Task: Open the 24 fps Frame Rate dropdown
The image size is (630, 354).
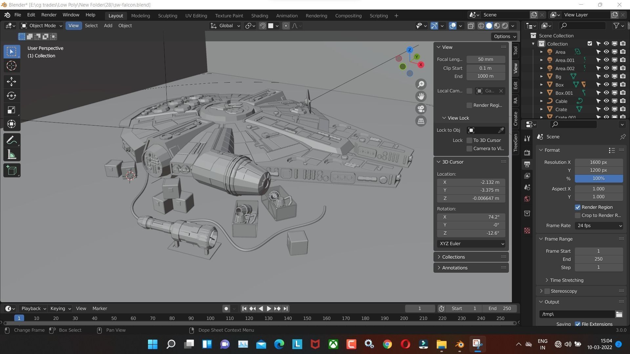Action: pos(598,226)
